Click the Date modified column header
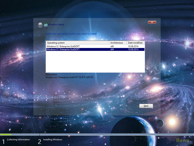The height and width of the screenshot is (146, 194). (135, 43)
